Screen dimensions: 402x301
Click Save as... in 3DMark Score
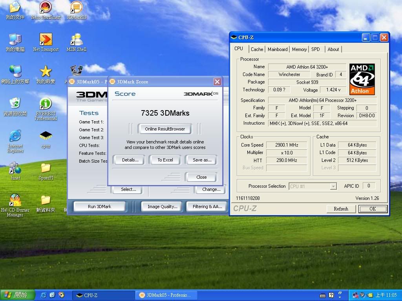click(202, 160)
